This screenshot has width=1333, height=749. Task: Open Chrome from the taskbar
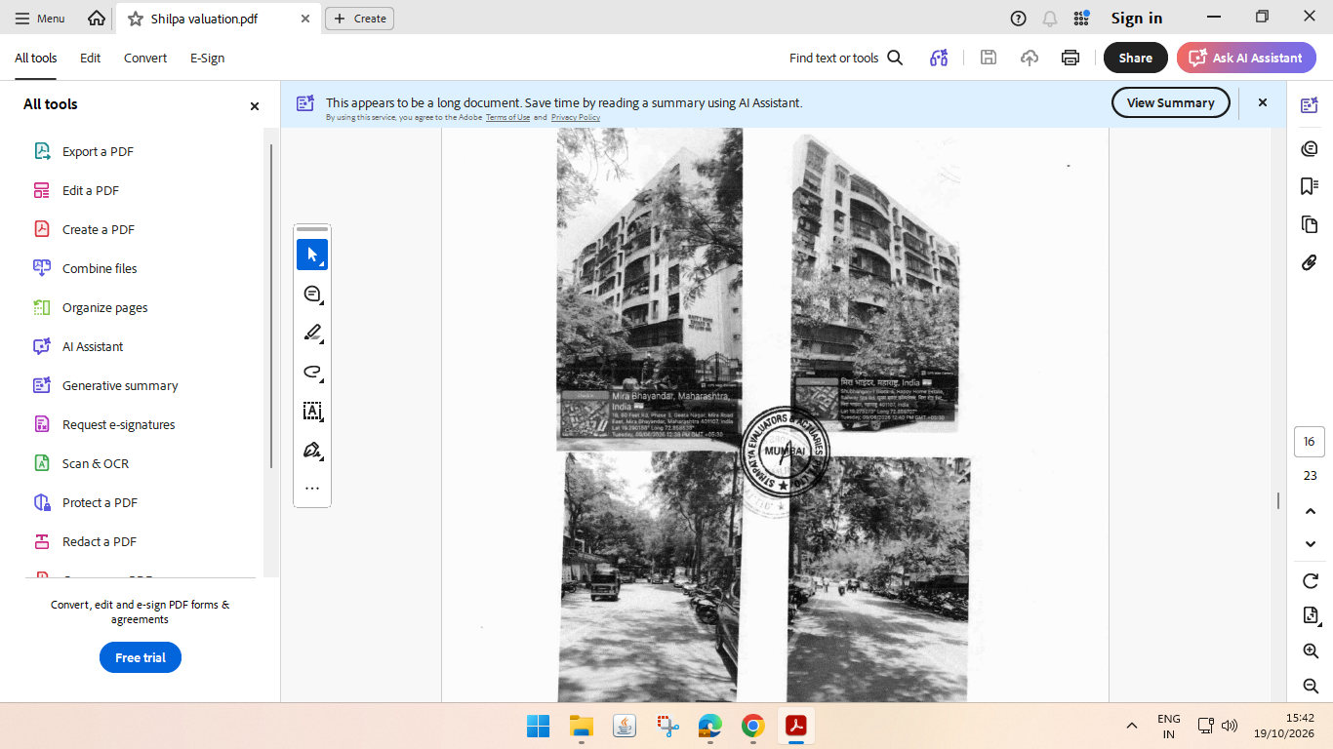tap(752, 726)
